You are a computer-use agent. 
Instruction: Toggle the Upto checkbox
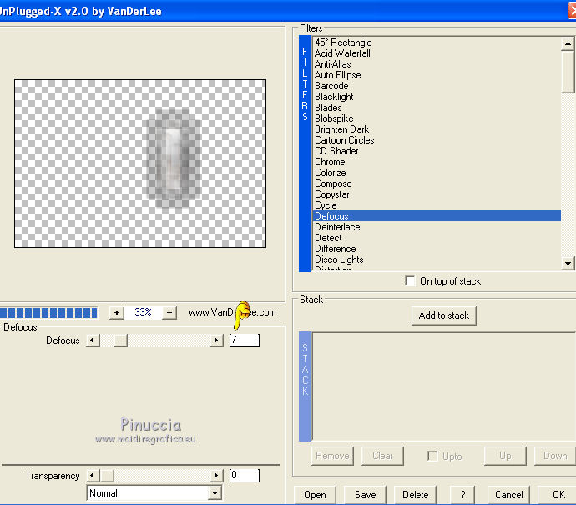[432, 456]
